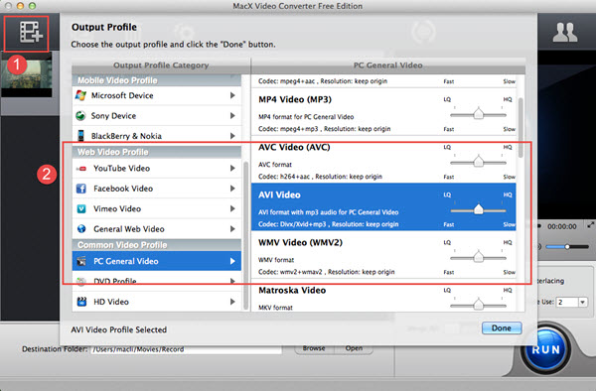The height and width of the screenshot is (391, 596).
Task: Select the Microsoft Device category
Action: (x=157, y=95)
